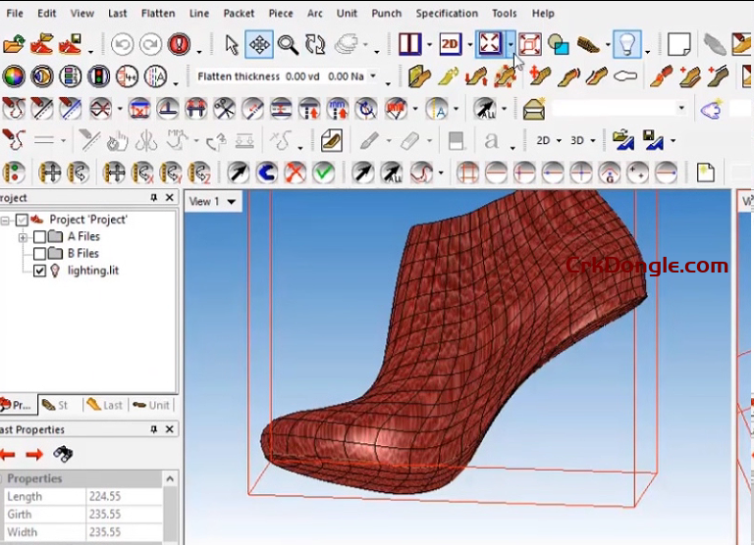Screen dimensions: 754x545
Task: Click the 2D view mode button
Action: pos(450,44)
